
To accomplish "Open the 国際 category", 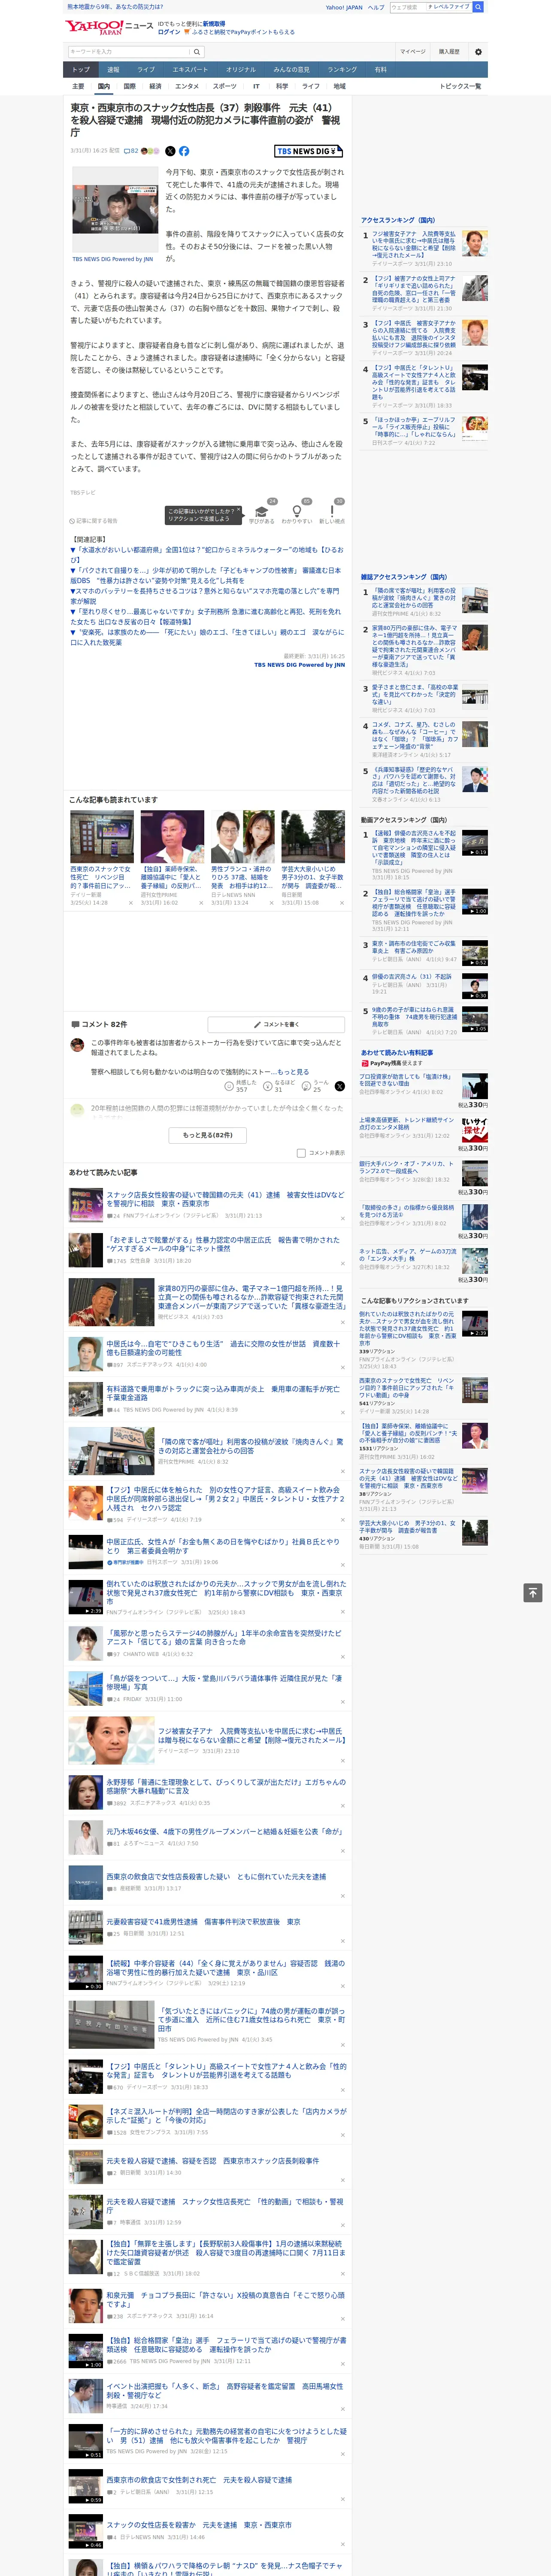I will point(129,86).
